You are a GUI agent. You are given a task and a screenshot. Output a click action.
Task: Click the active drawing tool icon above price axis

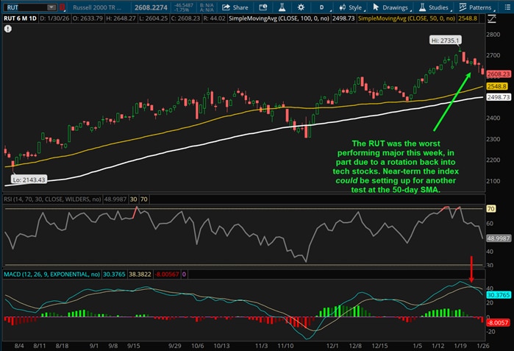[x=492, y=18]
